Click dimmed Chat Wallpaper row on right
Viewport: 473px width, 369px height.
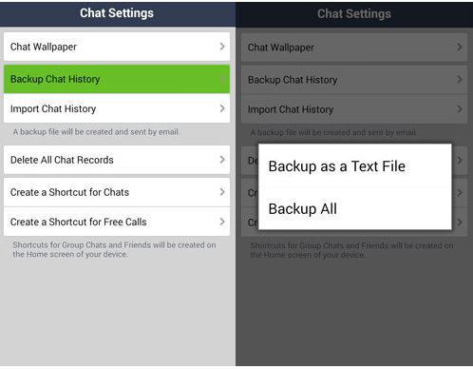pos(354,48)
